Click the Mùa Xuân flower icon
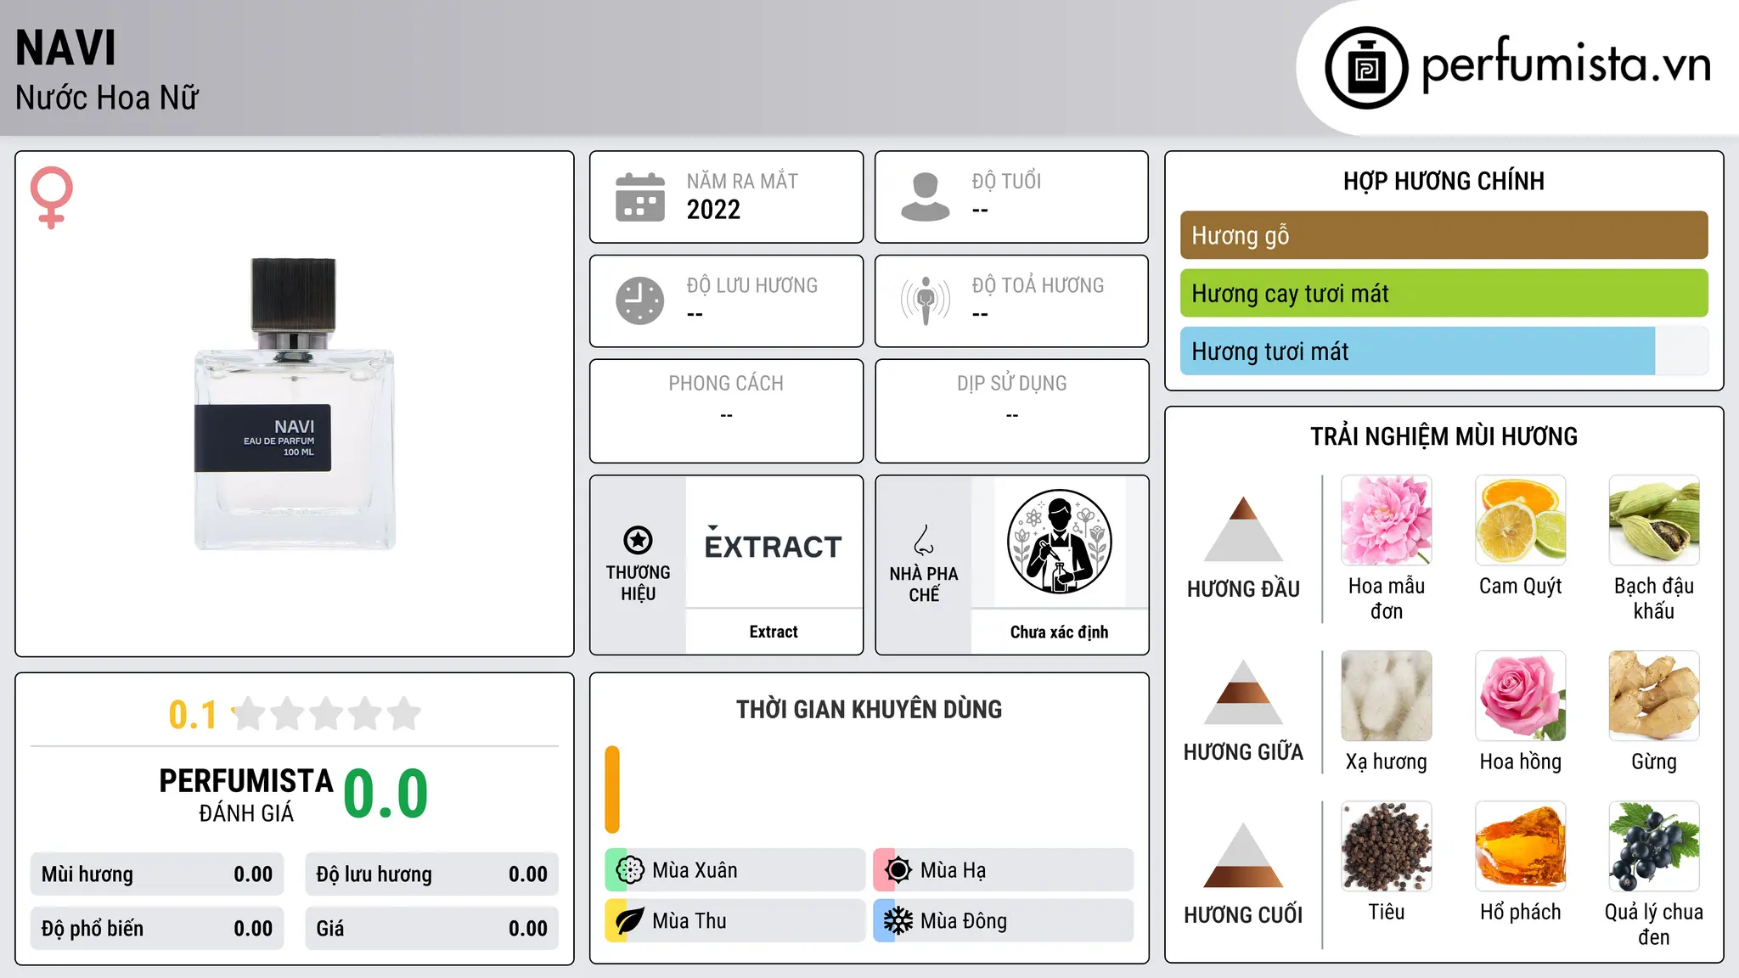Viewport: 1739px width, 978px height. (x=630, y=870)
